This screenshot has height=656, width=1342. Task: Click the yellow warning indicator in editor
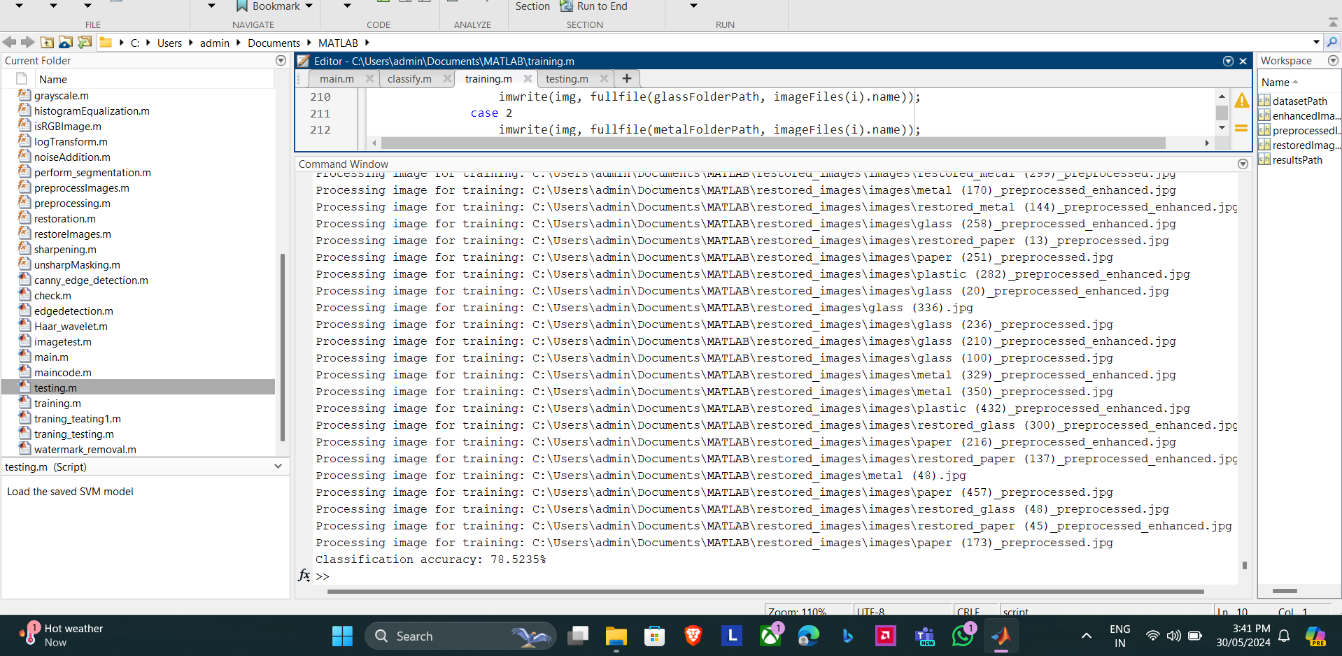1241,101
